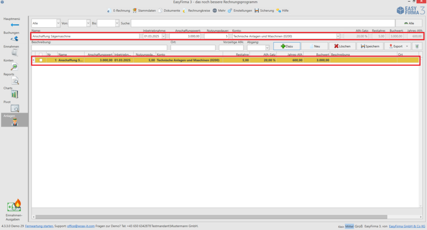Image resolution: width=427 pixels, height=230 pixels.
Task: Click the scroll left arrow of horizontal scrollbar
Action: tap(34, 217)
